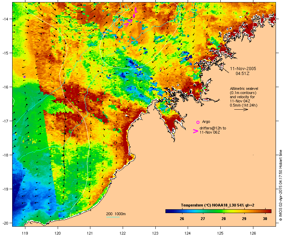Viewport: 285px width, 236px height.
Task: Click the cyan 200 1000m contour legend line
Action: coord(113,217)
